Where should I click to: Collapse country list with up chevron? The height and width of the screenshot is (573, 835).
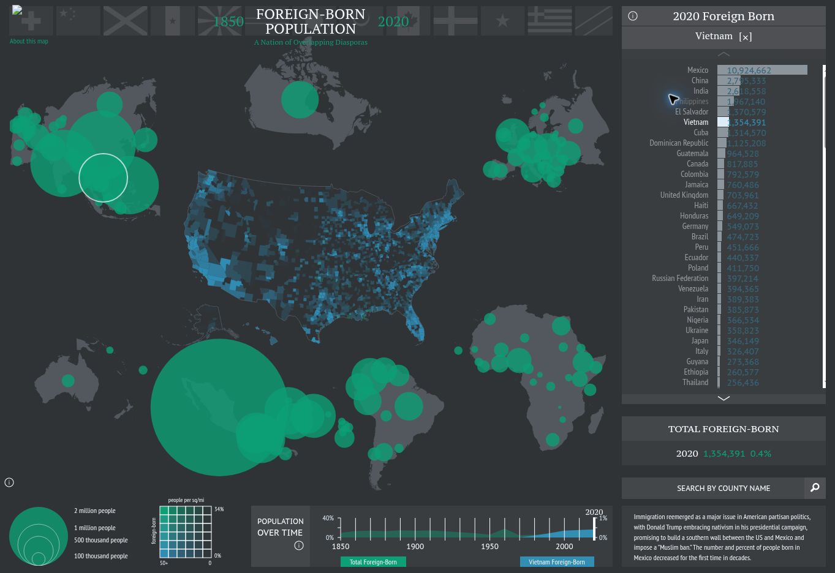tap(724, 54)
